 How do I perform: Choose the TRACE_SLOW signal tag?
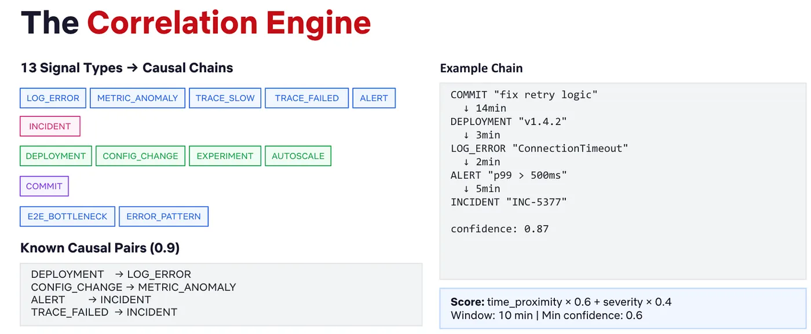[225, 98]
